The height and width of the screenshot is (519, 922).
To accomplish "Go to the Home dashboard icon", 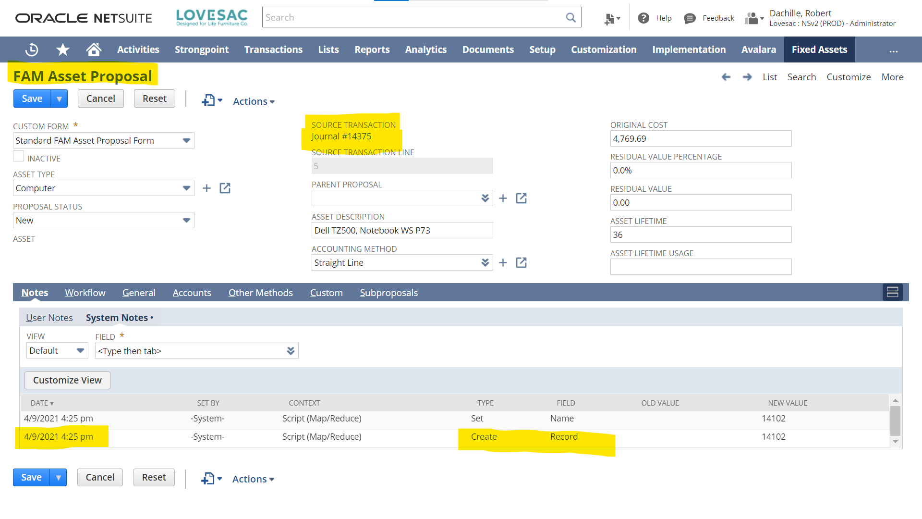I will (94, 49).
